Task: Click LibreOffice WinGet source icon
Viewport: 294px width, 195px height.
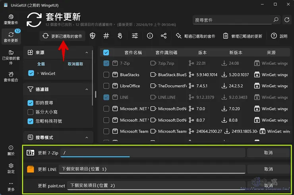Action: pos(257,86)
